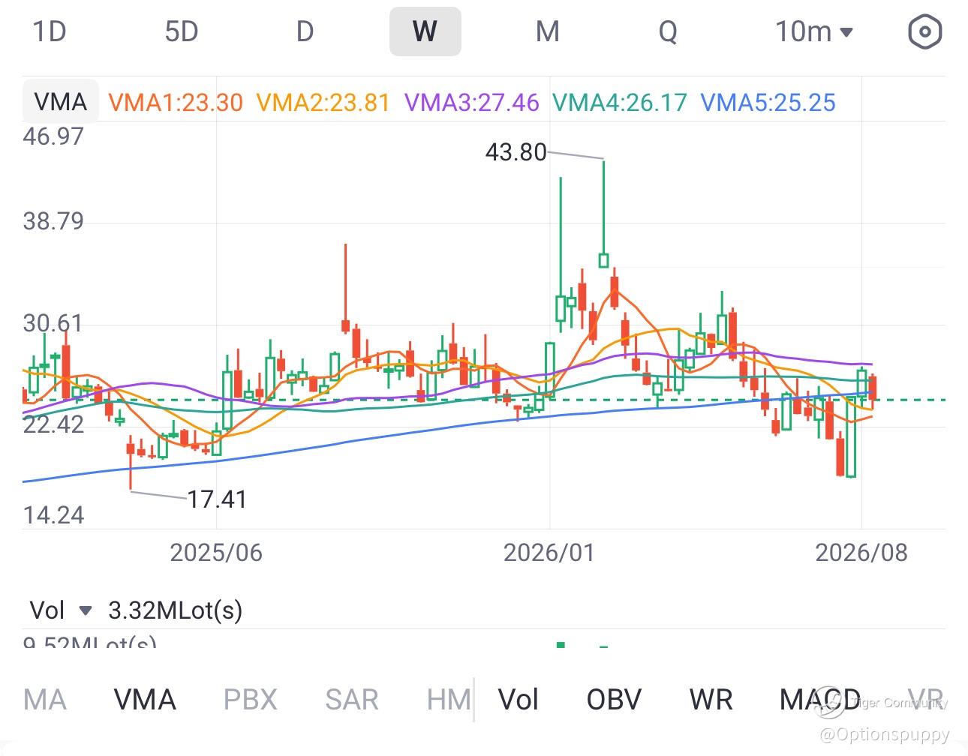Switch to the Q quarterly timeframe
968x756 pixels.
click(x=668, y=32)
